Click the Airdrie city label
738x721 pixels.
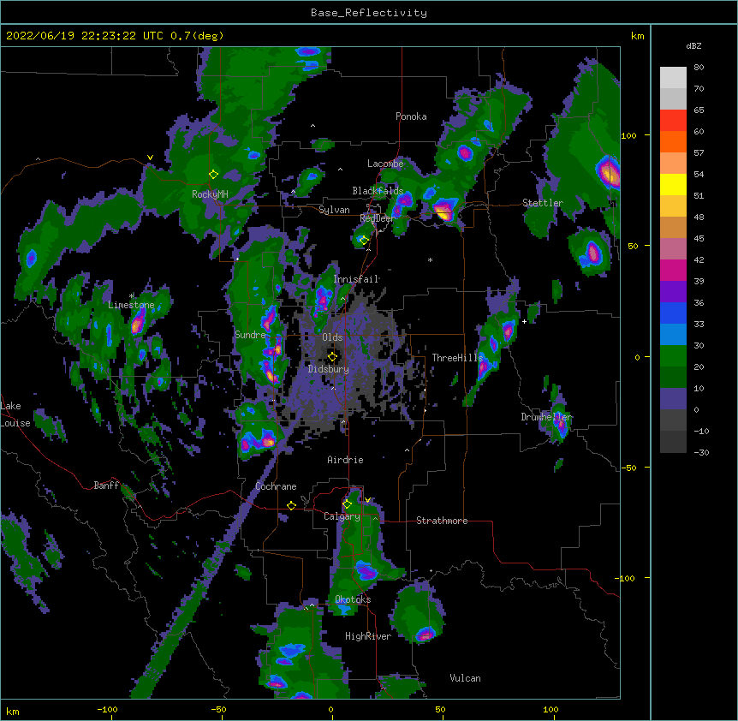(345, 460)
